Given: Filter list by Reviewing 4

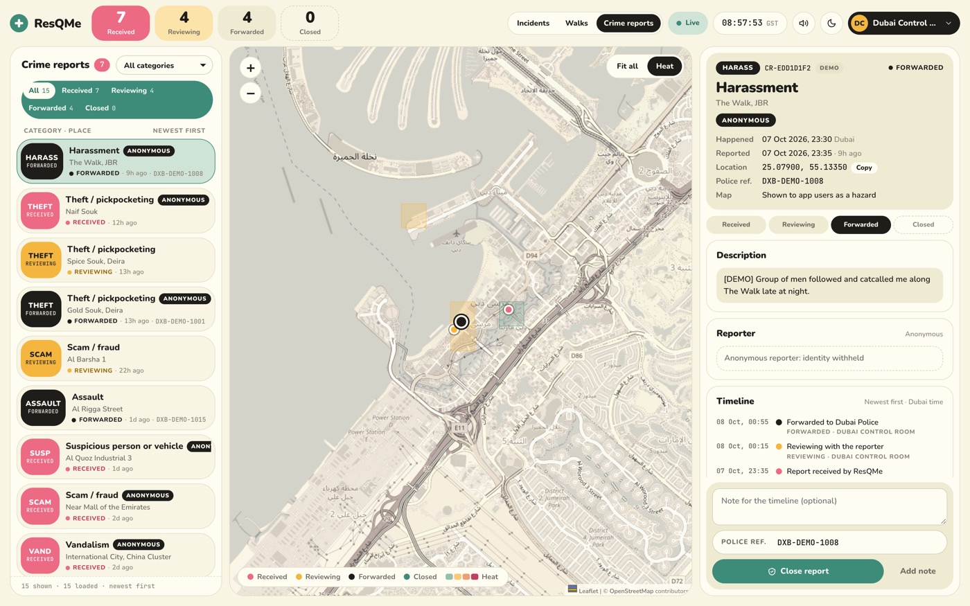Looking at the screenshot, I should [132, 91].
